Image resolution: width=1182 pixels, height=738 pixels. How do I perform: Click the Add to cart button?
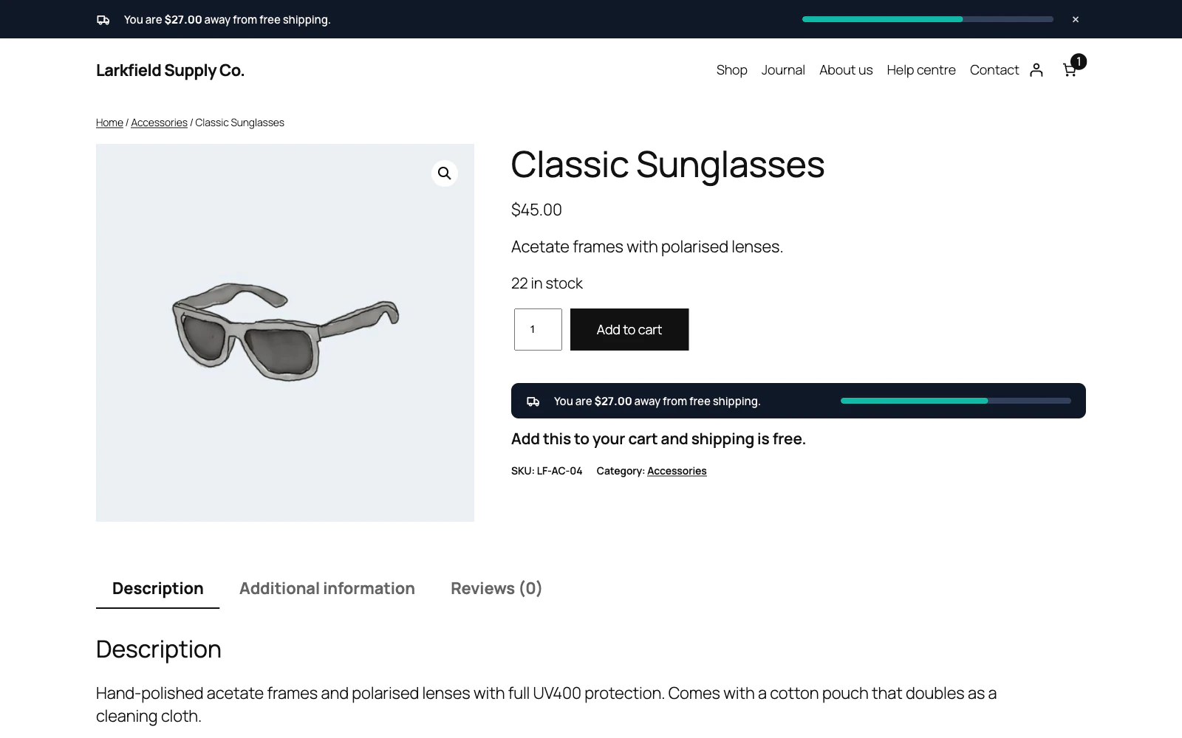629,329
